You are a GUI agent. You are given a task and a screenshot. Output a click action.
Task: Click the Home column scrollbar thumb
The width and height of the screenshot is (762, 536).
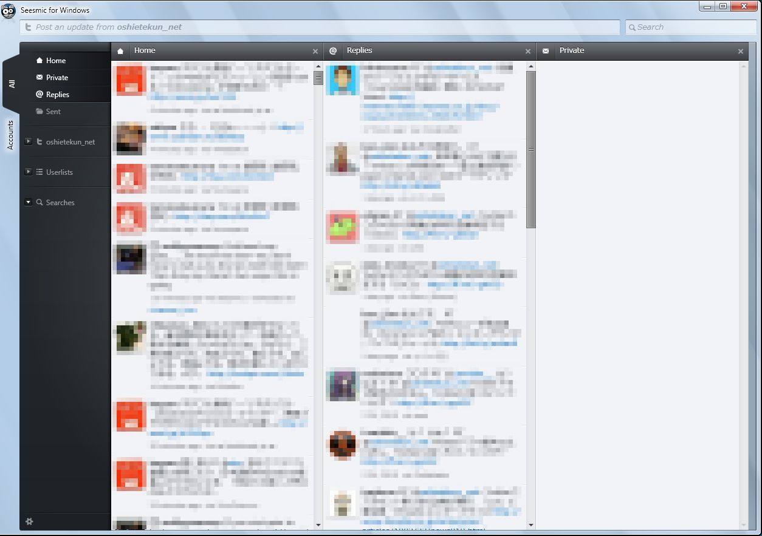pyautogui.click(x=318, y=78)
